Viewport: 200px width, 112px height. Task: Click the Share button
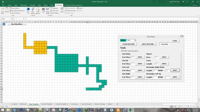(x=195, y=5)
